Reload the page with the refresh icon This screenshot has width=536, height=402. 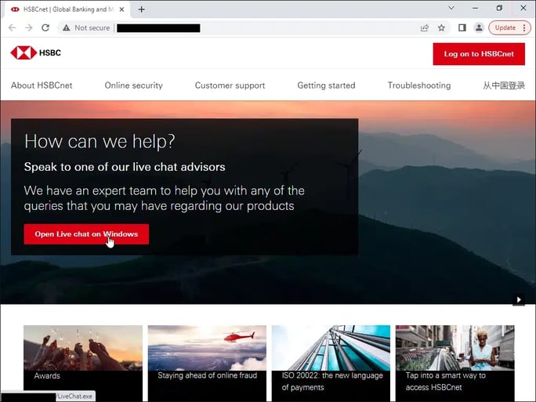tap(45, 27)
